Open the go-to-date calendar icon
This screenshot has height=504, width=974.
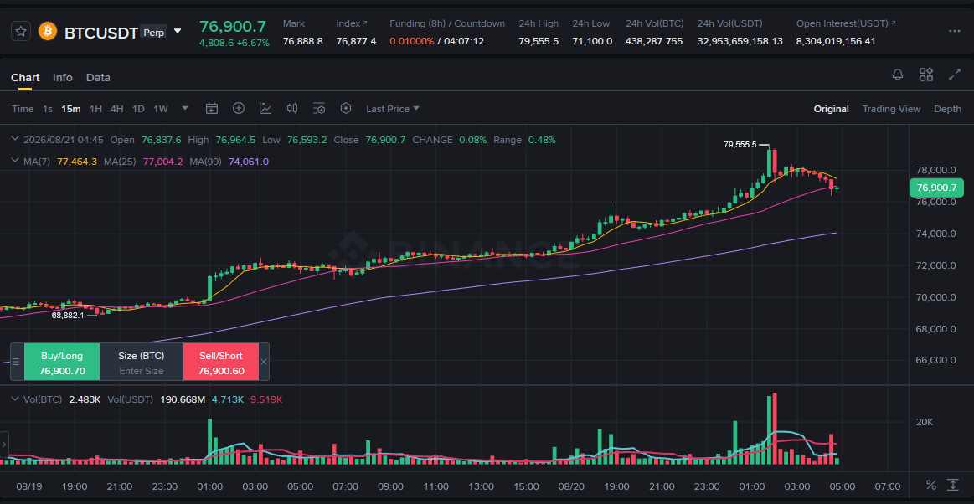tap(212, 109)
